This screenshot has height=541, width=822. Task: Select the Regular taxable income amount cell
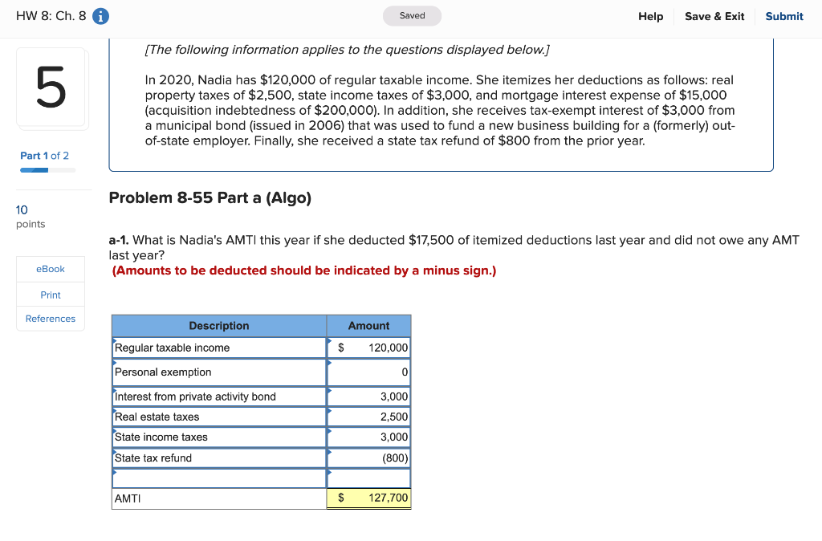(368, 348)
